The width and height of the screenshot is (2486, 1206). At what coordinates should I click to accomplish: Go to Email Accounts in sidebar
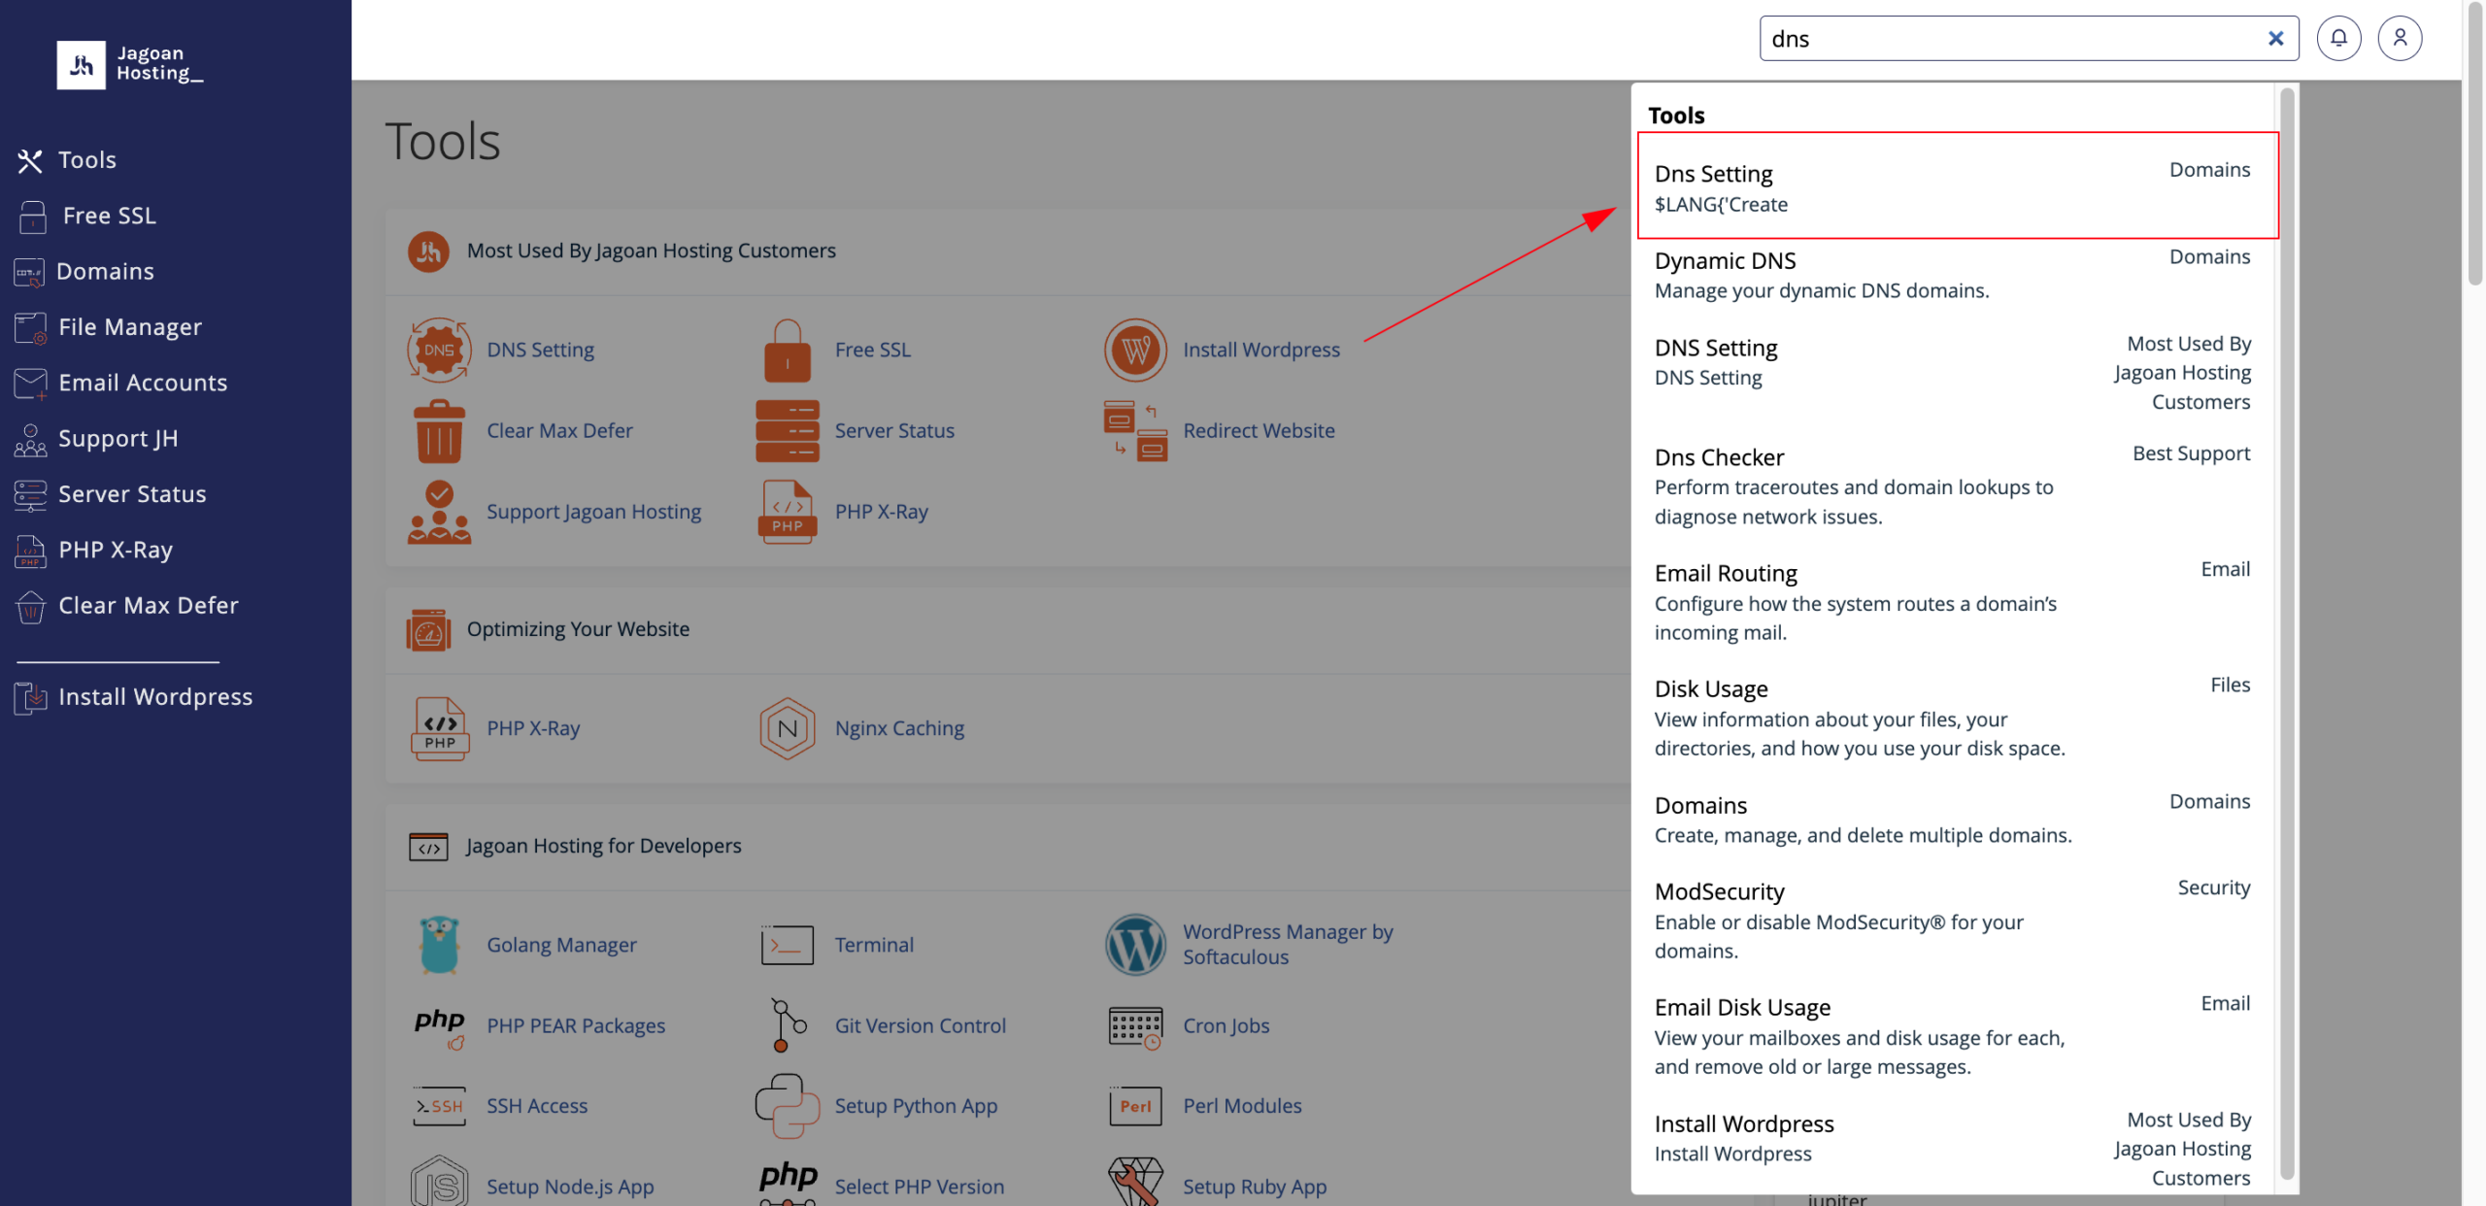(x=142, y=383)
